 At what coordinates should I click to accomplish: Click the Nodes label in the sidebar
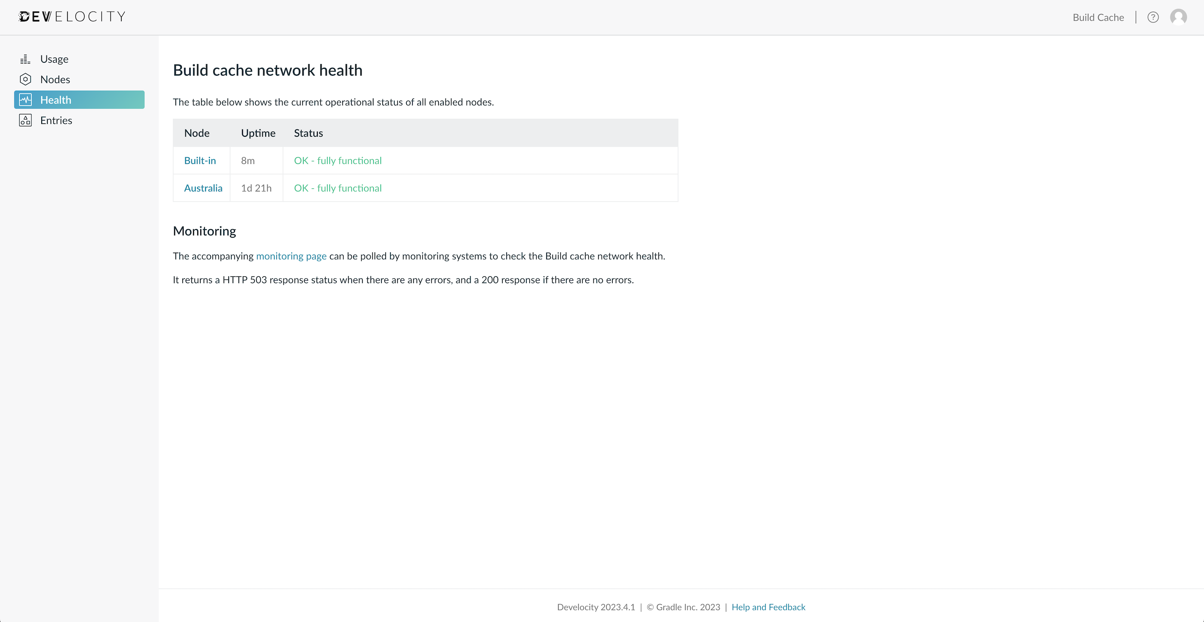point(55,79)
